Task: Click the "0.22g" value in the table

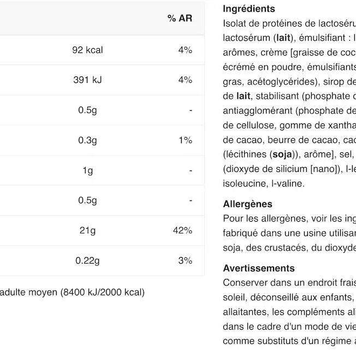Action: click(87, 261)
